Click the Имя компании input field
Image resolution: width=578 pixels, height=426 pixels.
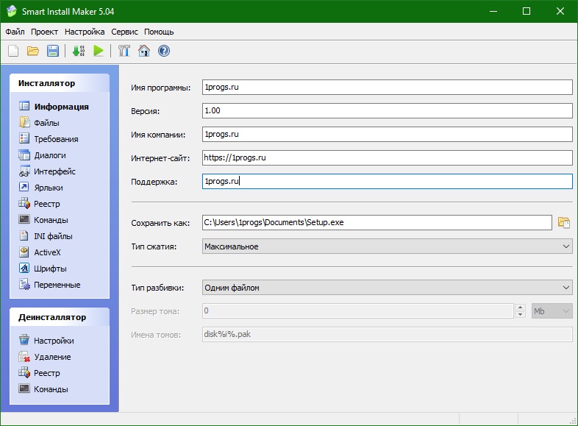(387, 134)
